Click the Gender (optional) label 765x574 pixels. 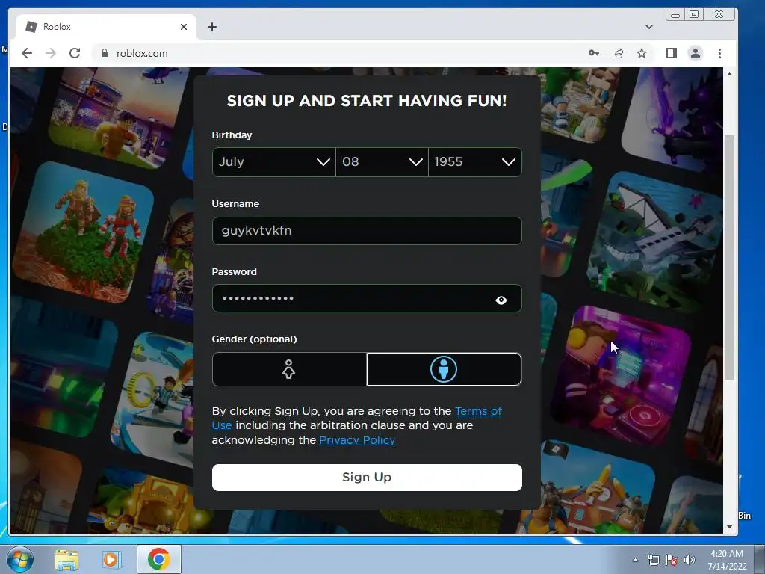[x=254, y=339]
